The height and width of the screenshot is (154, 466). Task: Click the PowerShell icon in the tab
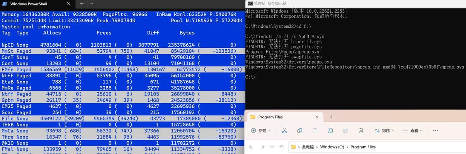[4, 4]
